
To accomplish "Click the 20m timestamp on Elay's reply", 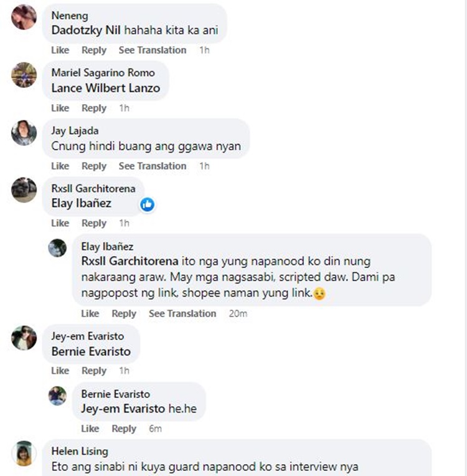I will pos(238,313).
